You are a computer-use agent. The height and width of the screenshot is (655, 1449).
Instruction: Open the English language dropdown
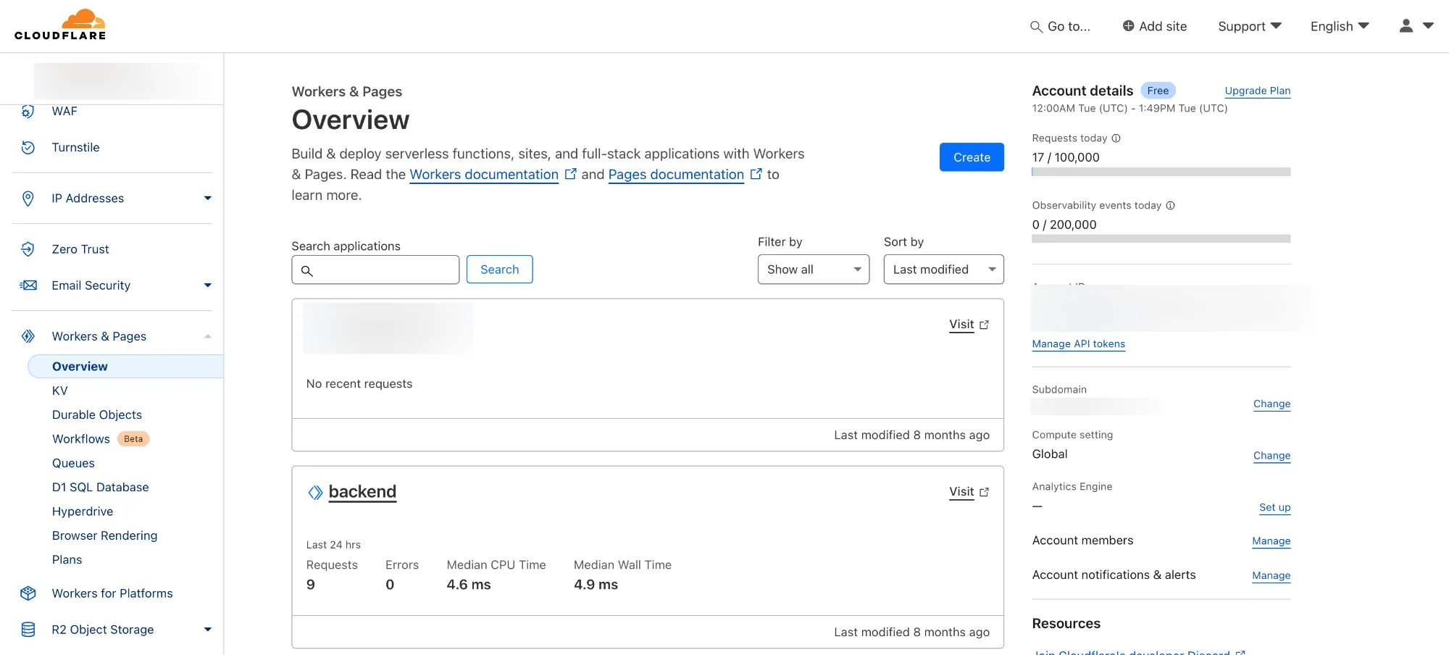(x=1340, y=26)
